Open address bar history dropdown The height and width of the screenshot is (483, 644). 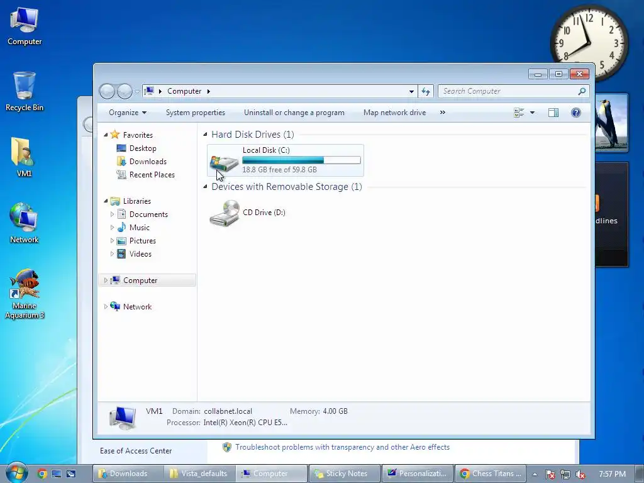411,91
